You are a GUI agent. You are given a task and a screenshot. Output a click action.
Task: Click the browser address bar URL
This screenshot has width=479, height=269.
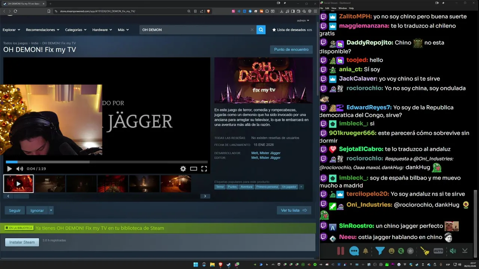tap(97, 11)
